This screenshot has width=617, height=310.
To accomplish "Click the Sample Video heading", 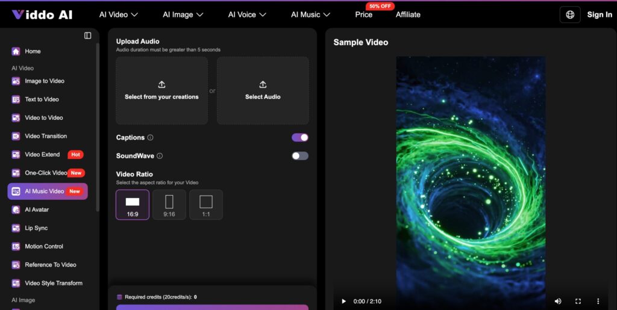I will pyautogui.click(x=361, y=42).
